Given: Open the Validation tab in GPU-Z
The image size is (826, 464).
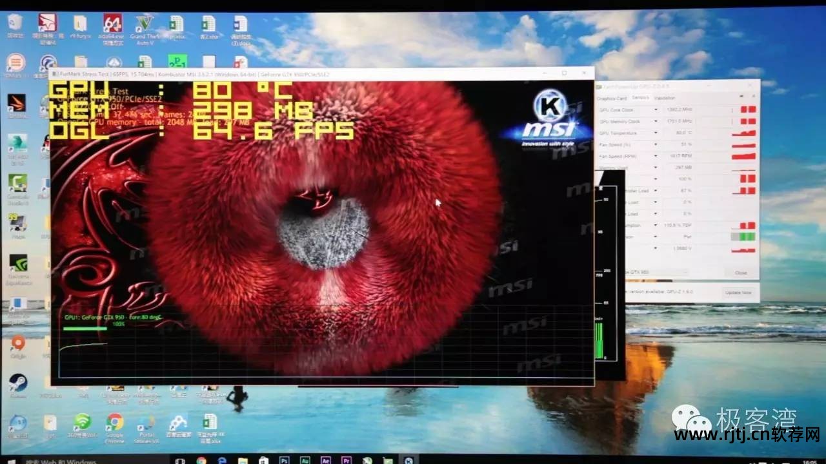Looking at the screenshot, I should point(664,98).
